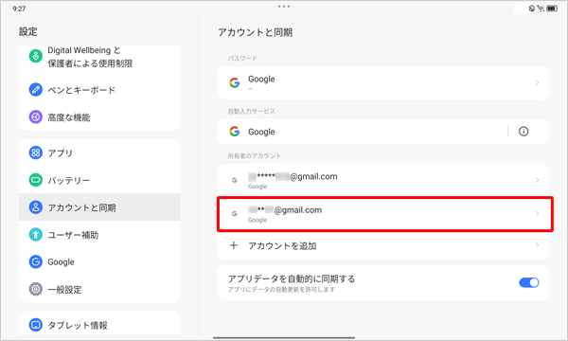
Task: Tap the 9:27 clock in status bar
Action: tap(19, 9)
